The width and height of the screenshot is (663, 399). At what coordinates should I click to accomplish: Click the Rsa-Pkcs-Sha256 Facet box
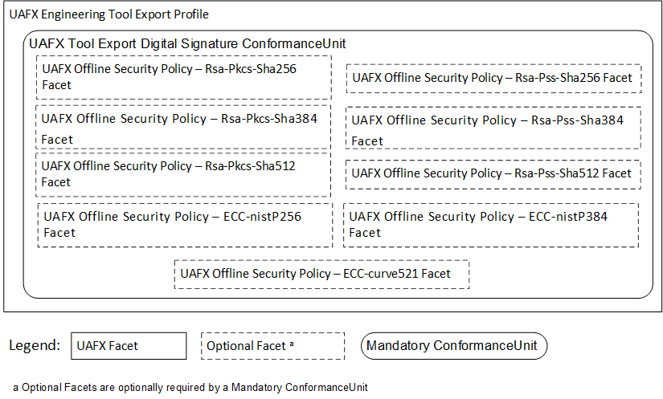point(184,77)
